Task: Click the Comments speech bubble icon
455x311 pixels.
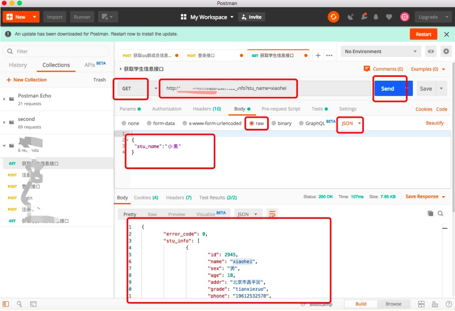Action: tap(367, 69)
